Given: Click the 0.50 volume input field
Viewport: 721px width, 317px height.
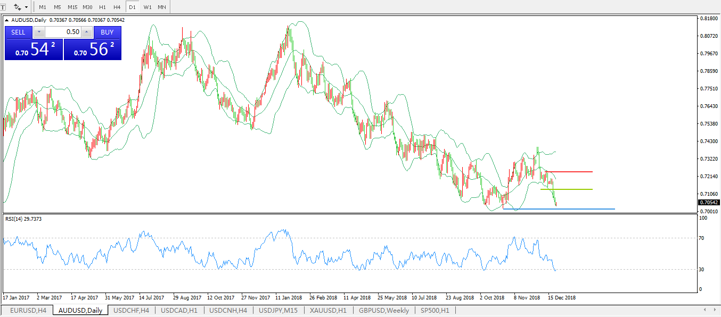Looking at the screenshot, I should [x=62, y=32].
